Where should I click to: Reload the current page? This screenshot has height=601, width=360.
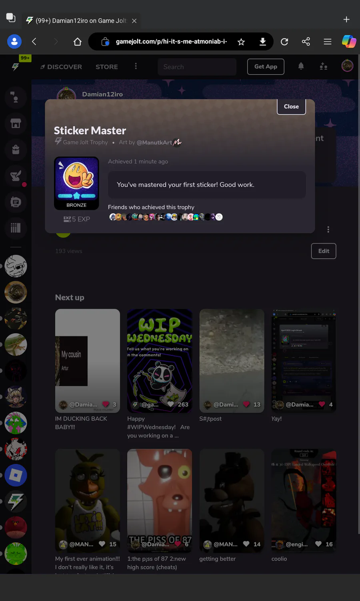click(284, 42)
